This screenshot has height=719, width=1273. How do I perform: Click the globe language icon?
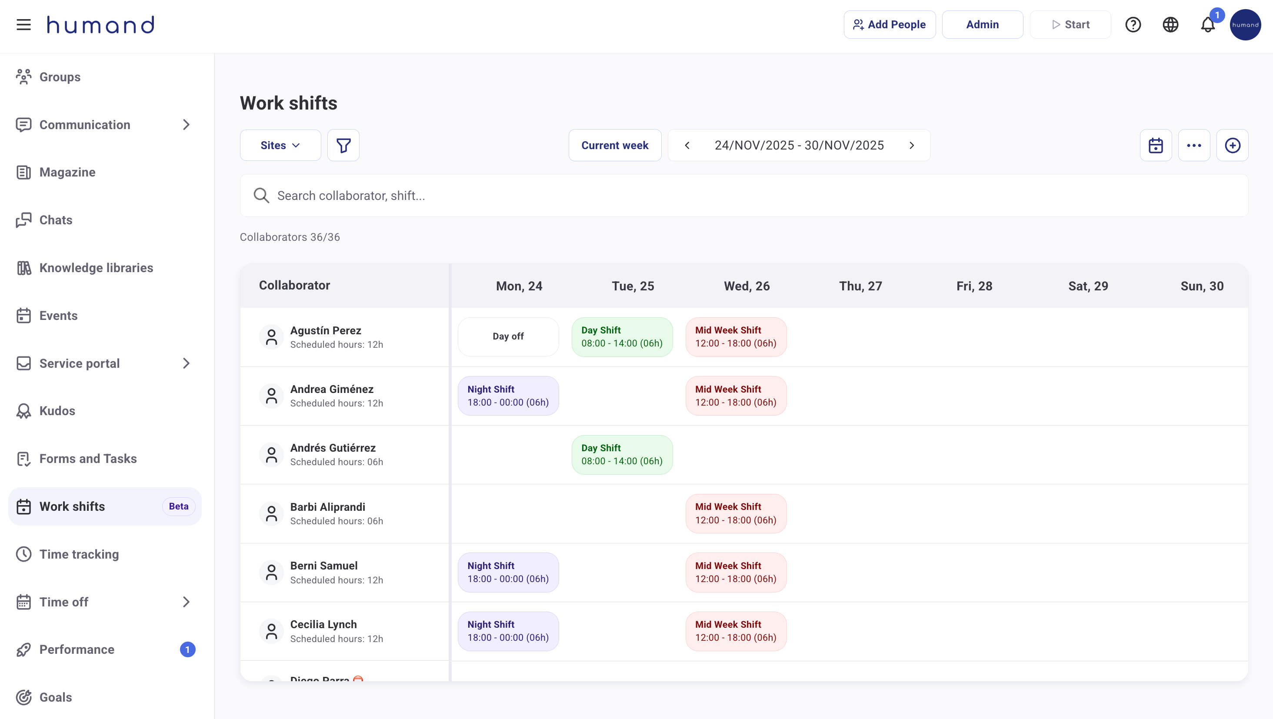click(1170, 25)
